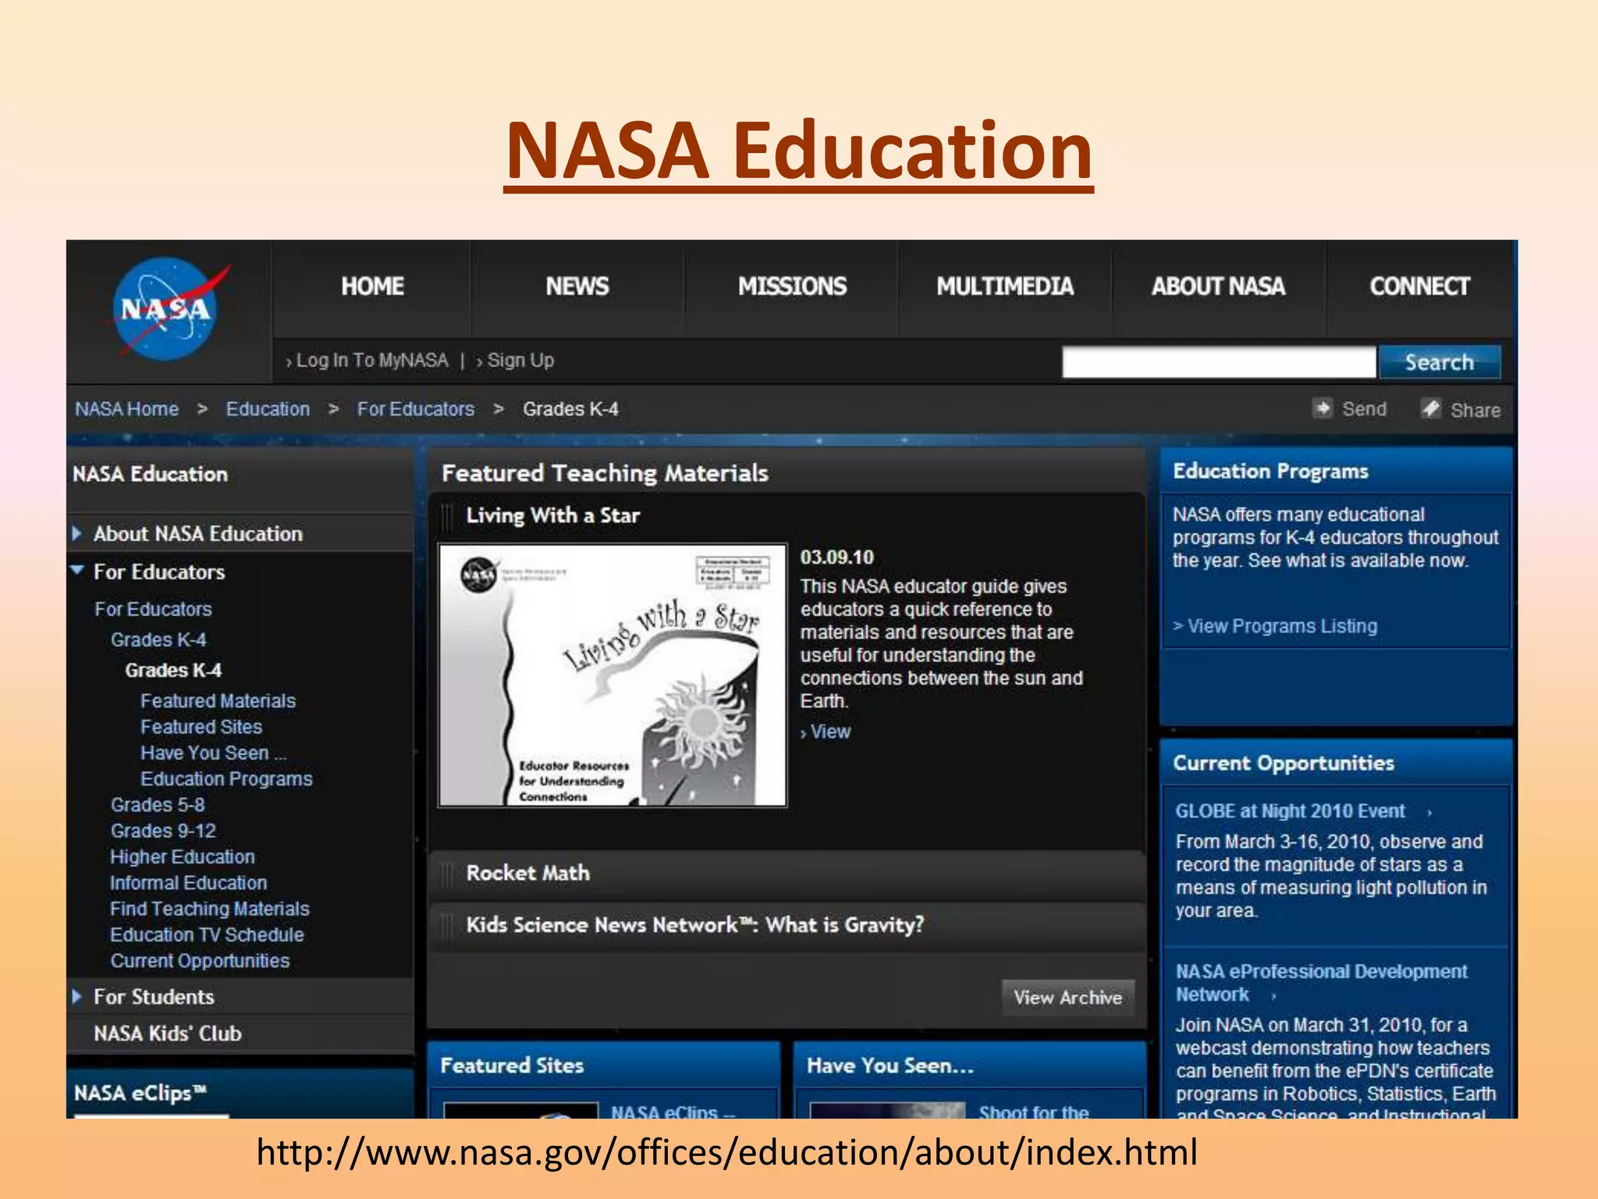
Task: Select Find Teaching Materials in sidebar
Action: point(210,909)
